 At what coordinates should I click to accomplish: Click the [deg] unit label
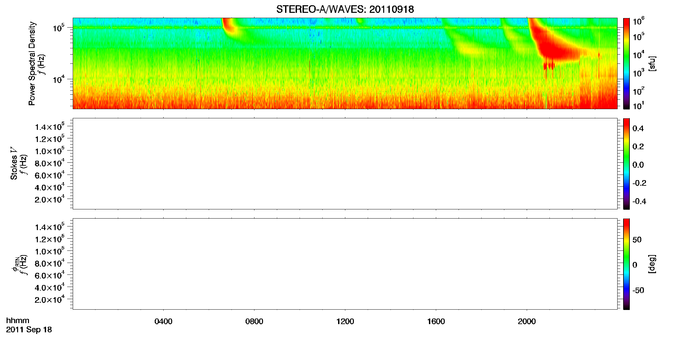[652, 264]
